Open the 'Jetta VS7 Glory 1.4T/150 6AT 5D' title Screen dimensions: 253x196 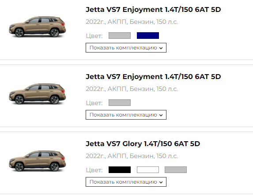(x=143, y=144)
